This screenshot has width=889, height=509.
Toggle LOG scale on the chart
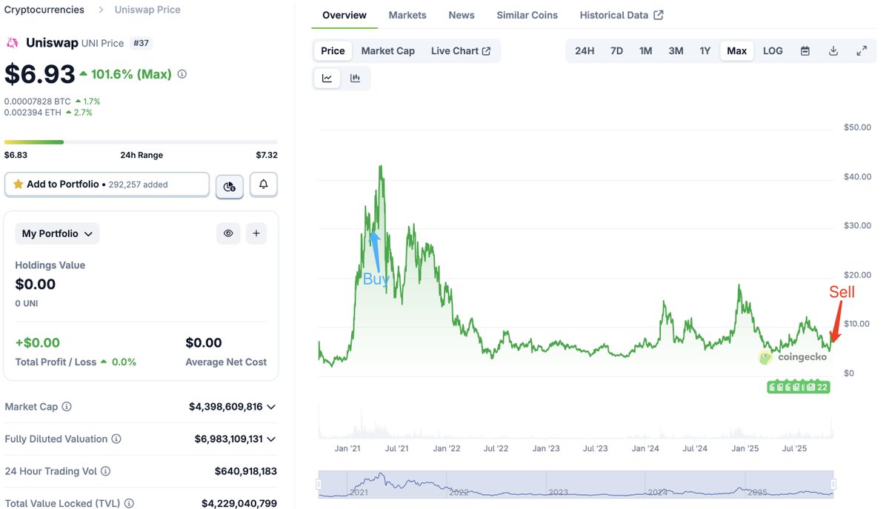point(773,50)
